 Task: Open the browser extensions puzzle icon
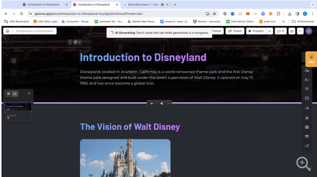point(278,14)
